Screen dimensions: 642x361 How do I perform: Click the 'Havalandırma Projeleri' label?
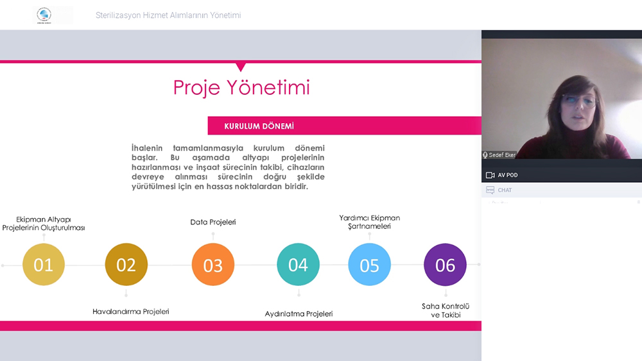coord(130,312)
